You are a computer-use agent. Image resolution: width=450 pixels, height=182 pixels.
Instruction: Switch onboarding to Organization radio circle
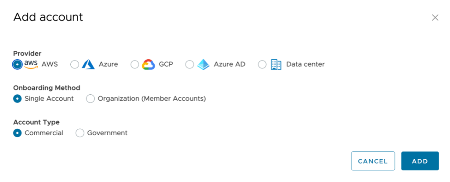[91, 99]
